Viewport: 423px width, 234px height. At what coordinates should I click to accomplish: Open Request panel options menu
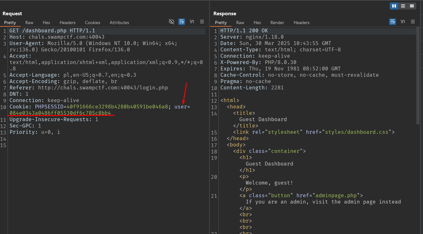202,22
